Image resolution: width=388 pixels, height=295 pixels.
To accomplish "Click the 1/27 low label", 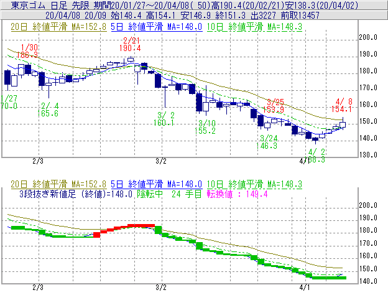I will 9,102.
